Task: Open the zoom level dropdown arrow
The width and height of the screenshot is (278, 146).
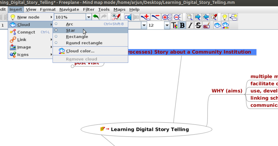Action: (x=89, y=17)
